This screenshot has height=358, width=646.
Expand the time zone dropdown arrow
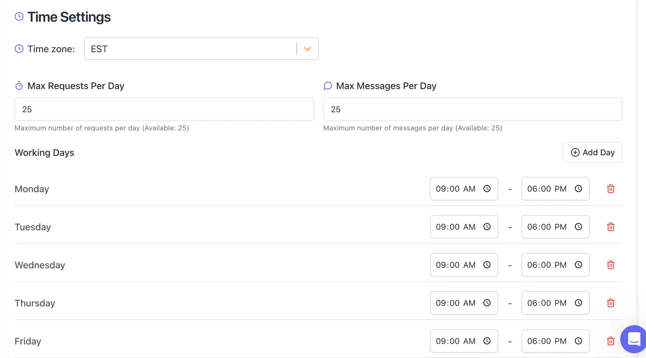pos(307,49)
